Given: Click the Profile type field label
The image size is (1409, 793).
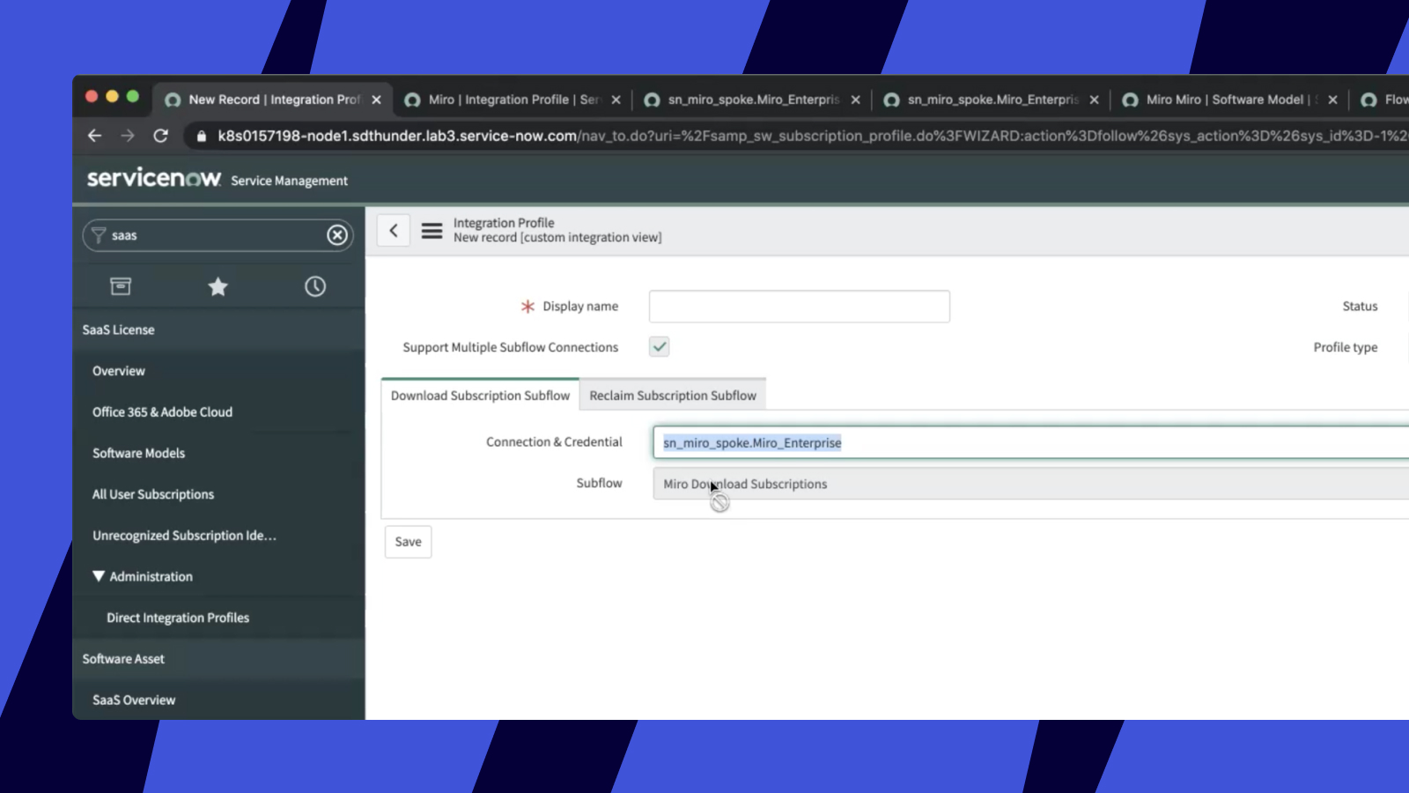Looking at the screenshot, I should tap(1346, 347).
